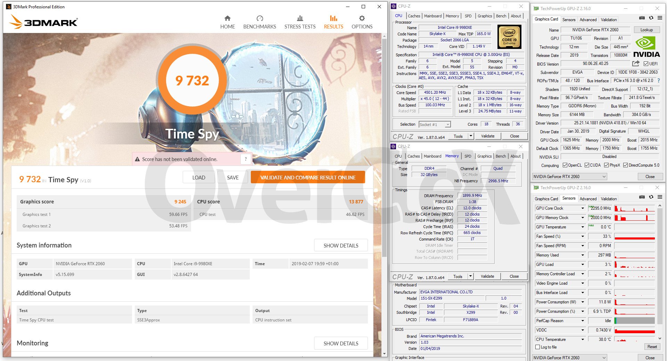Click the SAVE button in 3DMark
Viewport: 667px width, 361px height.
[233, 177]
